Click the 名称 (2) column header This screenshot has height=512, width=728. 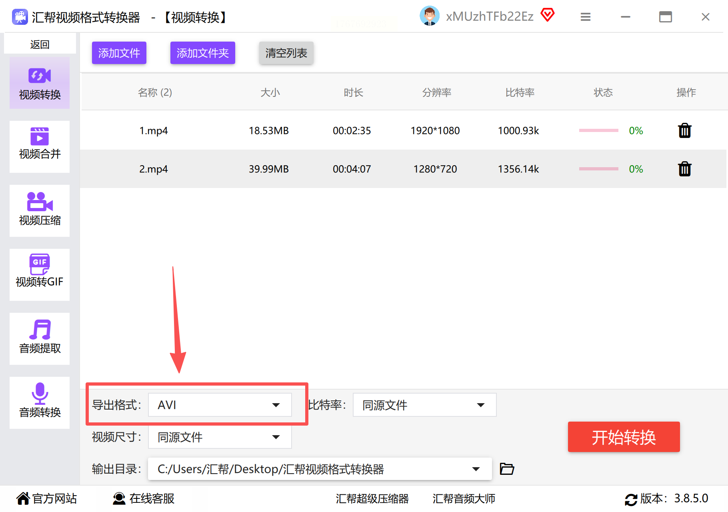[155, 92]
